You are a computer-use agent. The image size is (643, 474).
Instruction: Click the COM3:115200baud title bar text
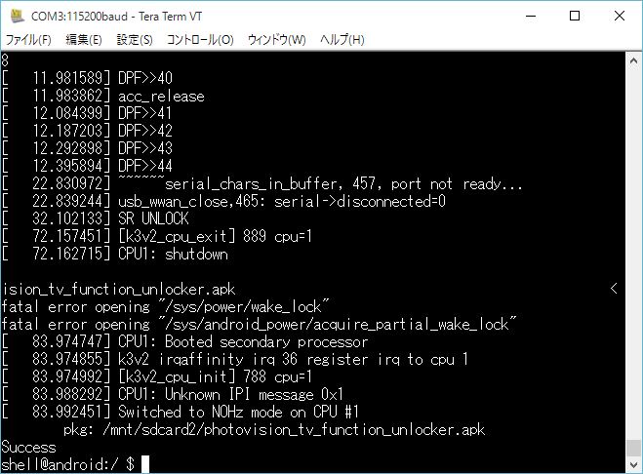pyautogui.click(x=116, y=17)
